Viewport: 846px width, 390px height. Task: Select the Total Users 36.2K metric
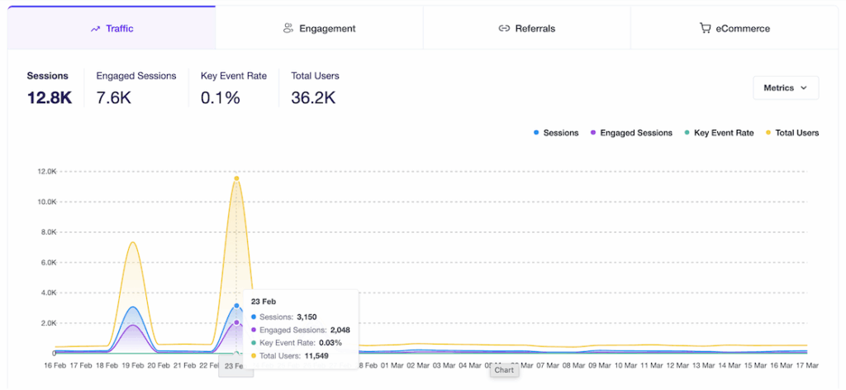coord(315,88)
